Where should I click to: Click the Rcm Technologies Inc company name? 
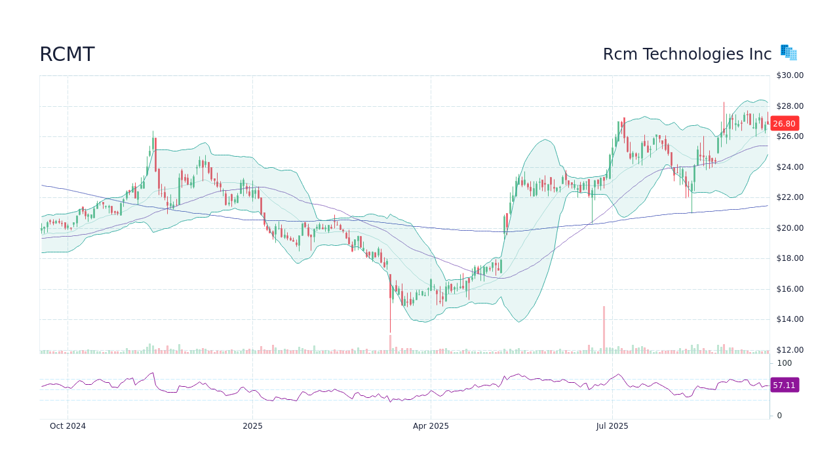[687, 54]
